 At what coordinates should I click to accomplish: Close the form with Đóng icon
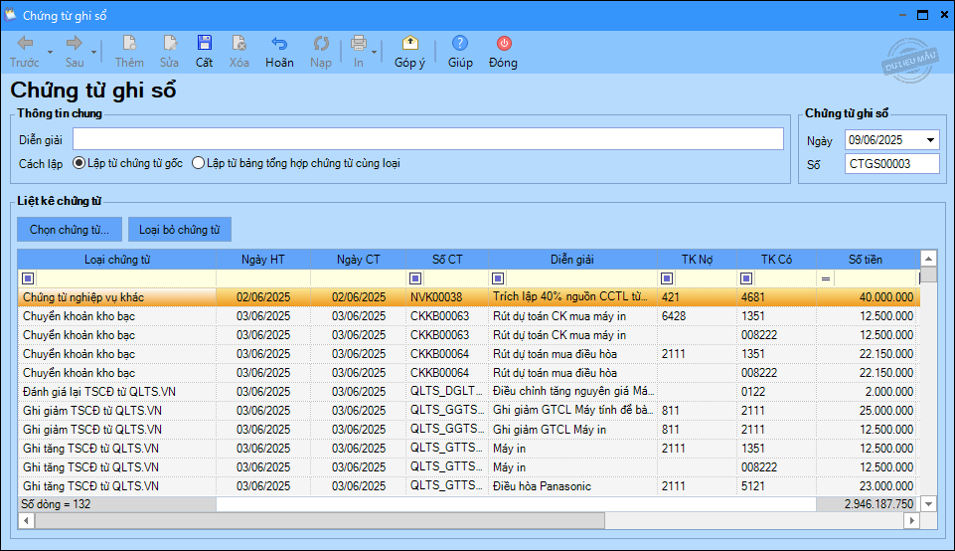click(x=503, y=52)
